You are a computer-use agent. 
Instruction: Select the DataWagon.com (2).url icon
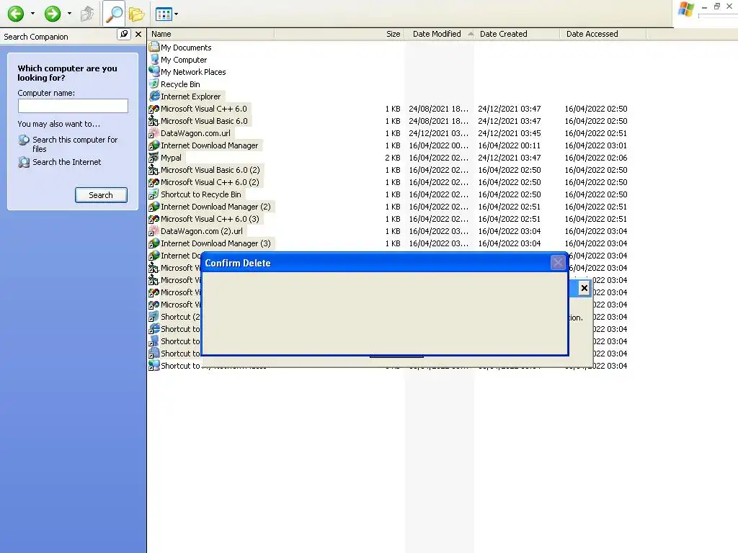154,231
